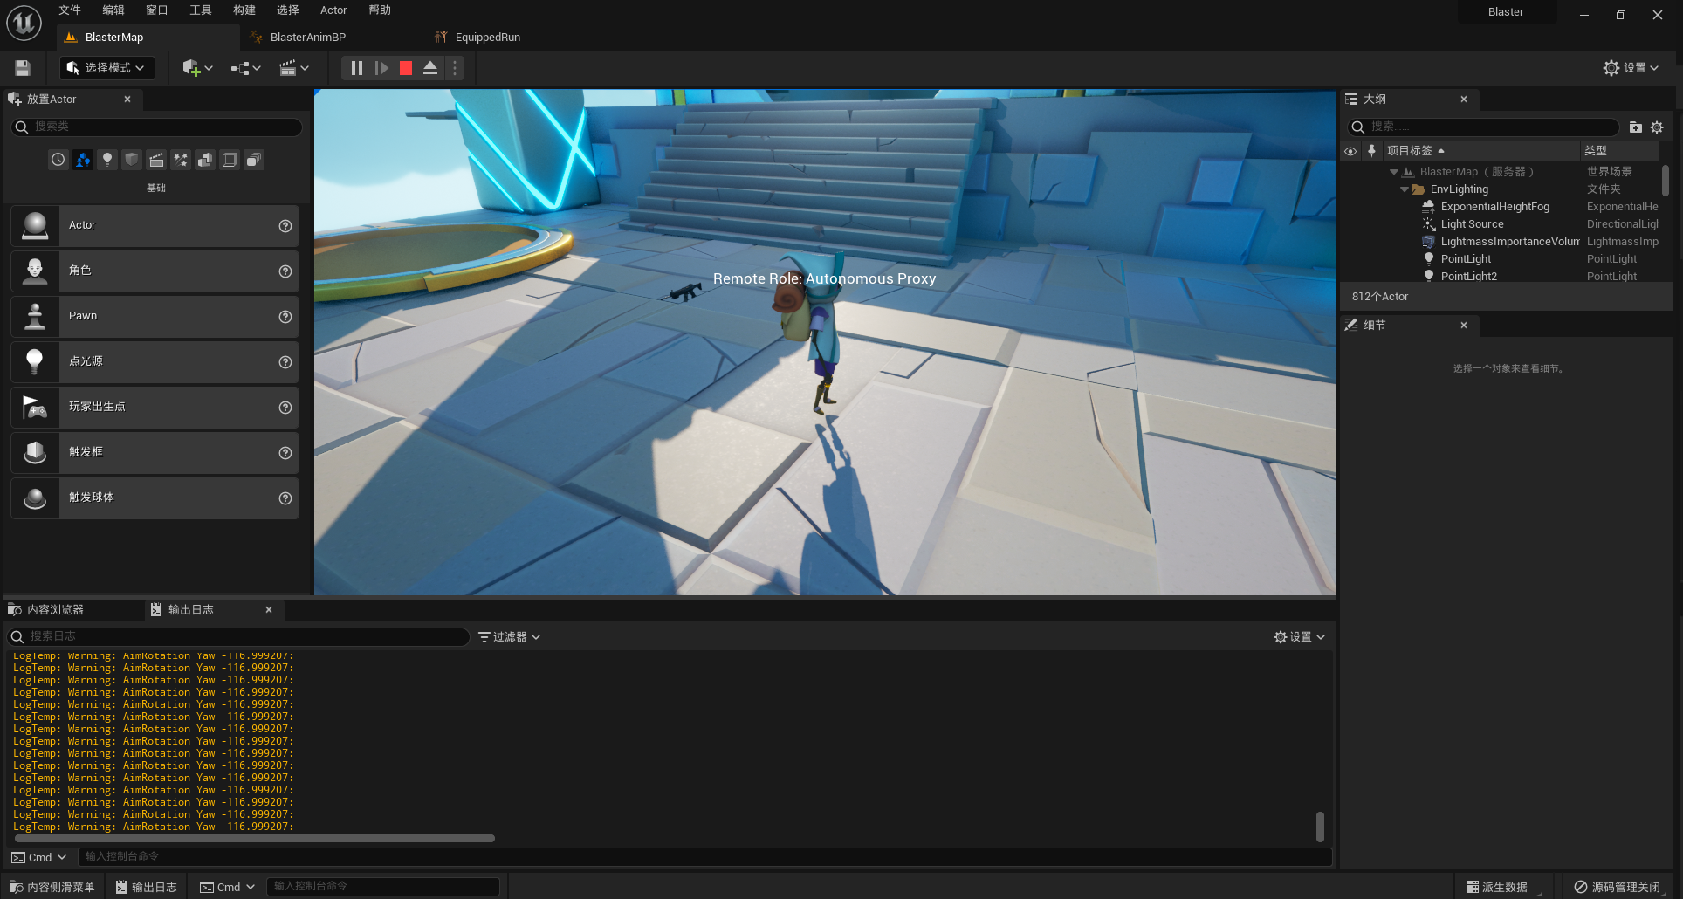1683x899 pixels.
Task: Click the 源码管理关闭 status button
Action: (1618, 887)
